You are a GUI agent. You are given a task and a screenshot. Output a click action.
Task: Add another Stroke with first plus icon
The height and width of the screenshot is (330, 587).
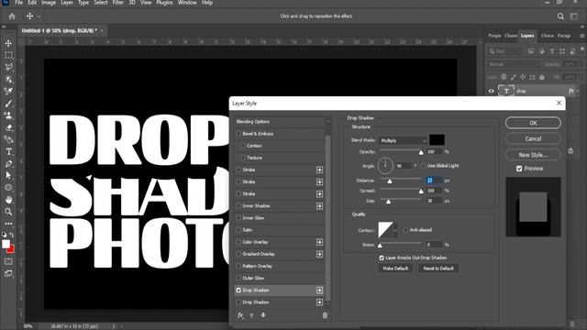pyautogui.click(x=319, y=170)
